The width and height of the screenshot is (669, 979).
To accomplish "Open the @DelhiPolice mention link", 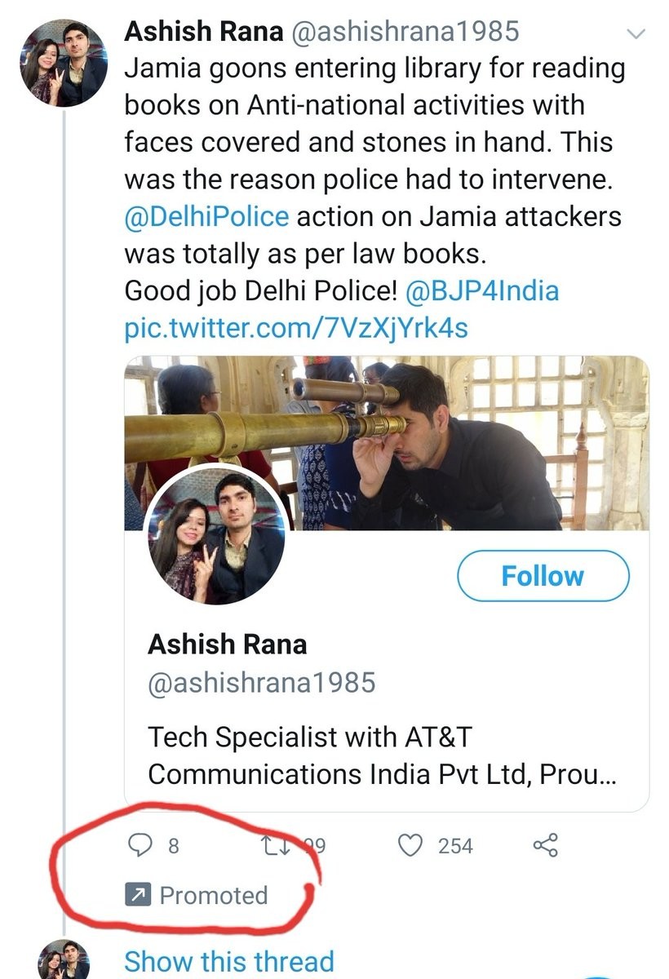I will 206,217.
